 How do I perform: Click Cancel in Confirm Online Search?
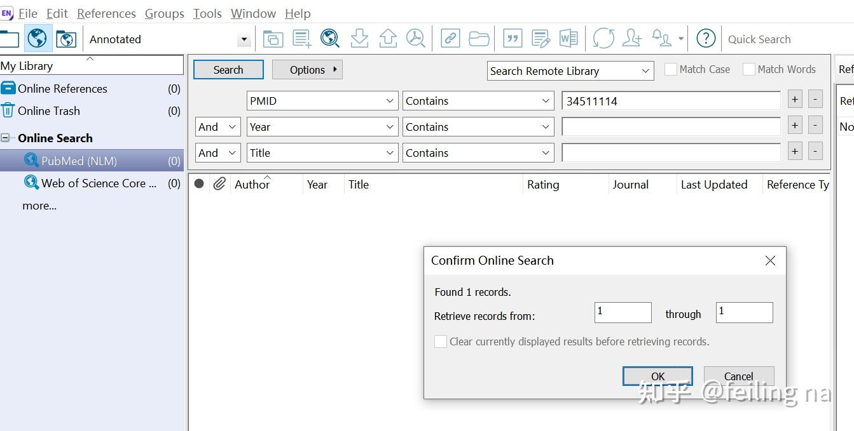(x=739, y=376)
